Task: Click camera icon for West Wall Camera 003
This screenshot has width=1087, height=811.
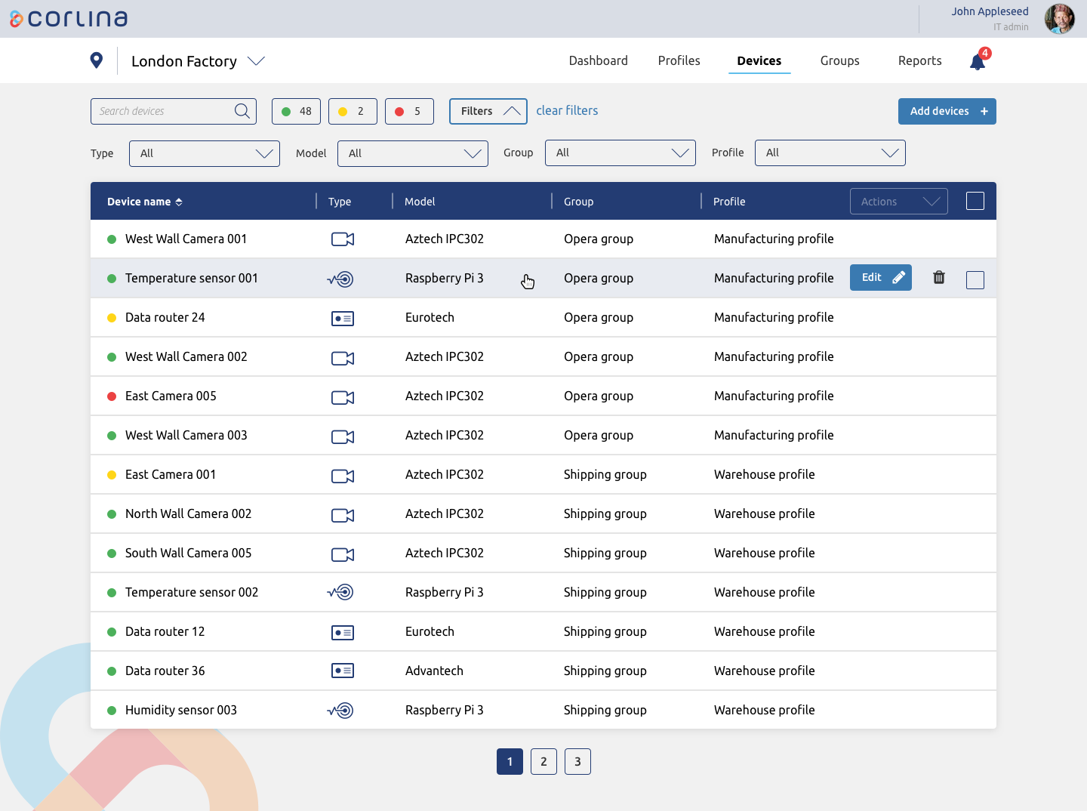Action: click(x=343, y=436)
